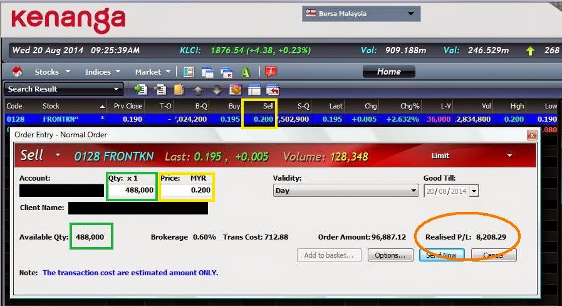
Task: Click the add list icon with green plus
Action: click(141, 89)
